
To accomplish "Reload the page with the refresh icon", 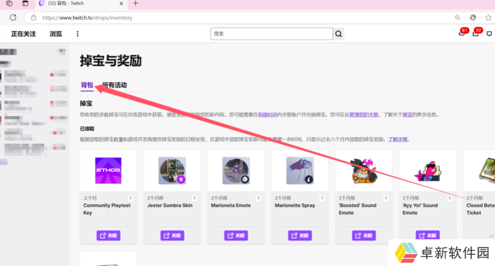I will pyautogui.click(x=13, y=18).
